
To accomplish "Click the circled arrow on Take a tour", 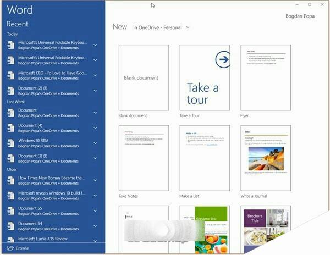I will [x=223, y=59].
